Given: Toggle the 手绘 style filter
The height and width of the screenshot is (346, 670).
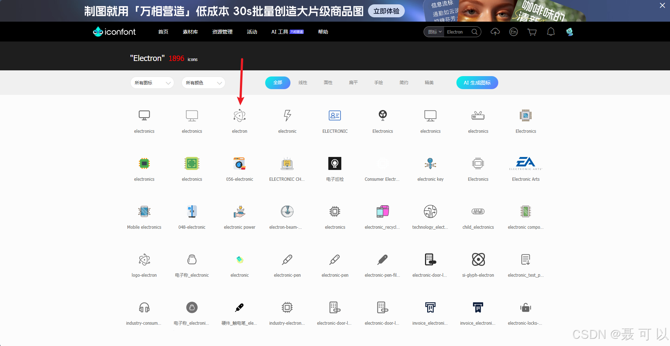Looking at the screenshot, I should 378,83.
